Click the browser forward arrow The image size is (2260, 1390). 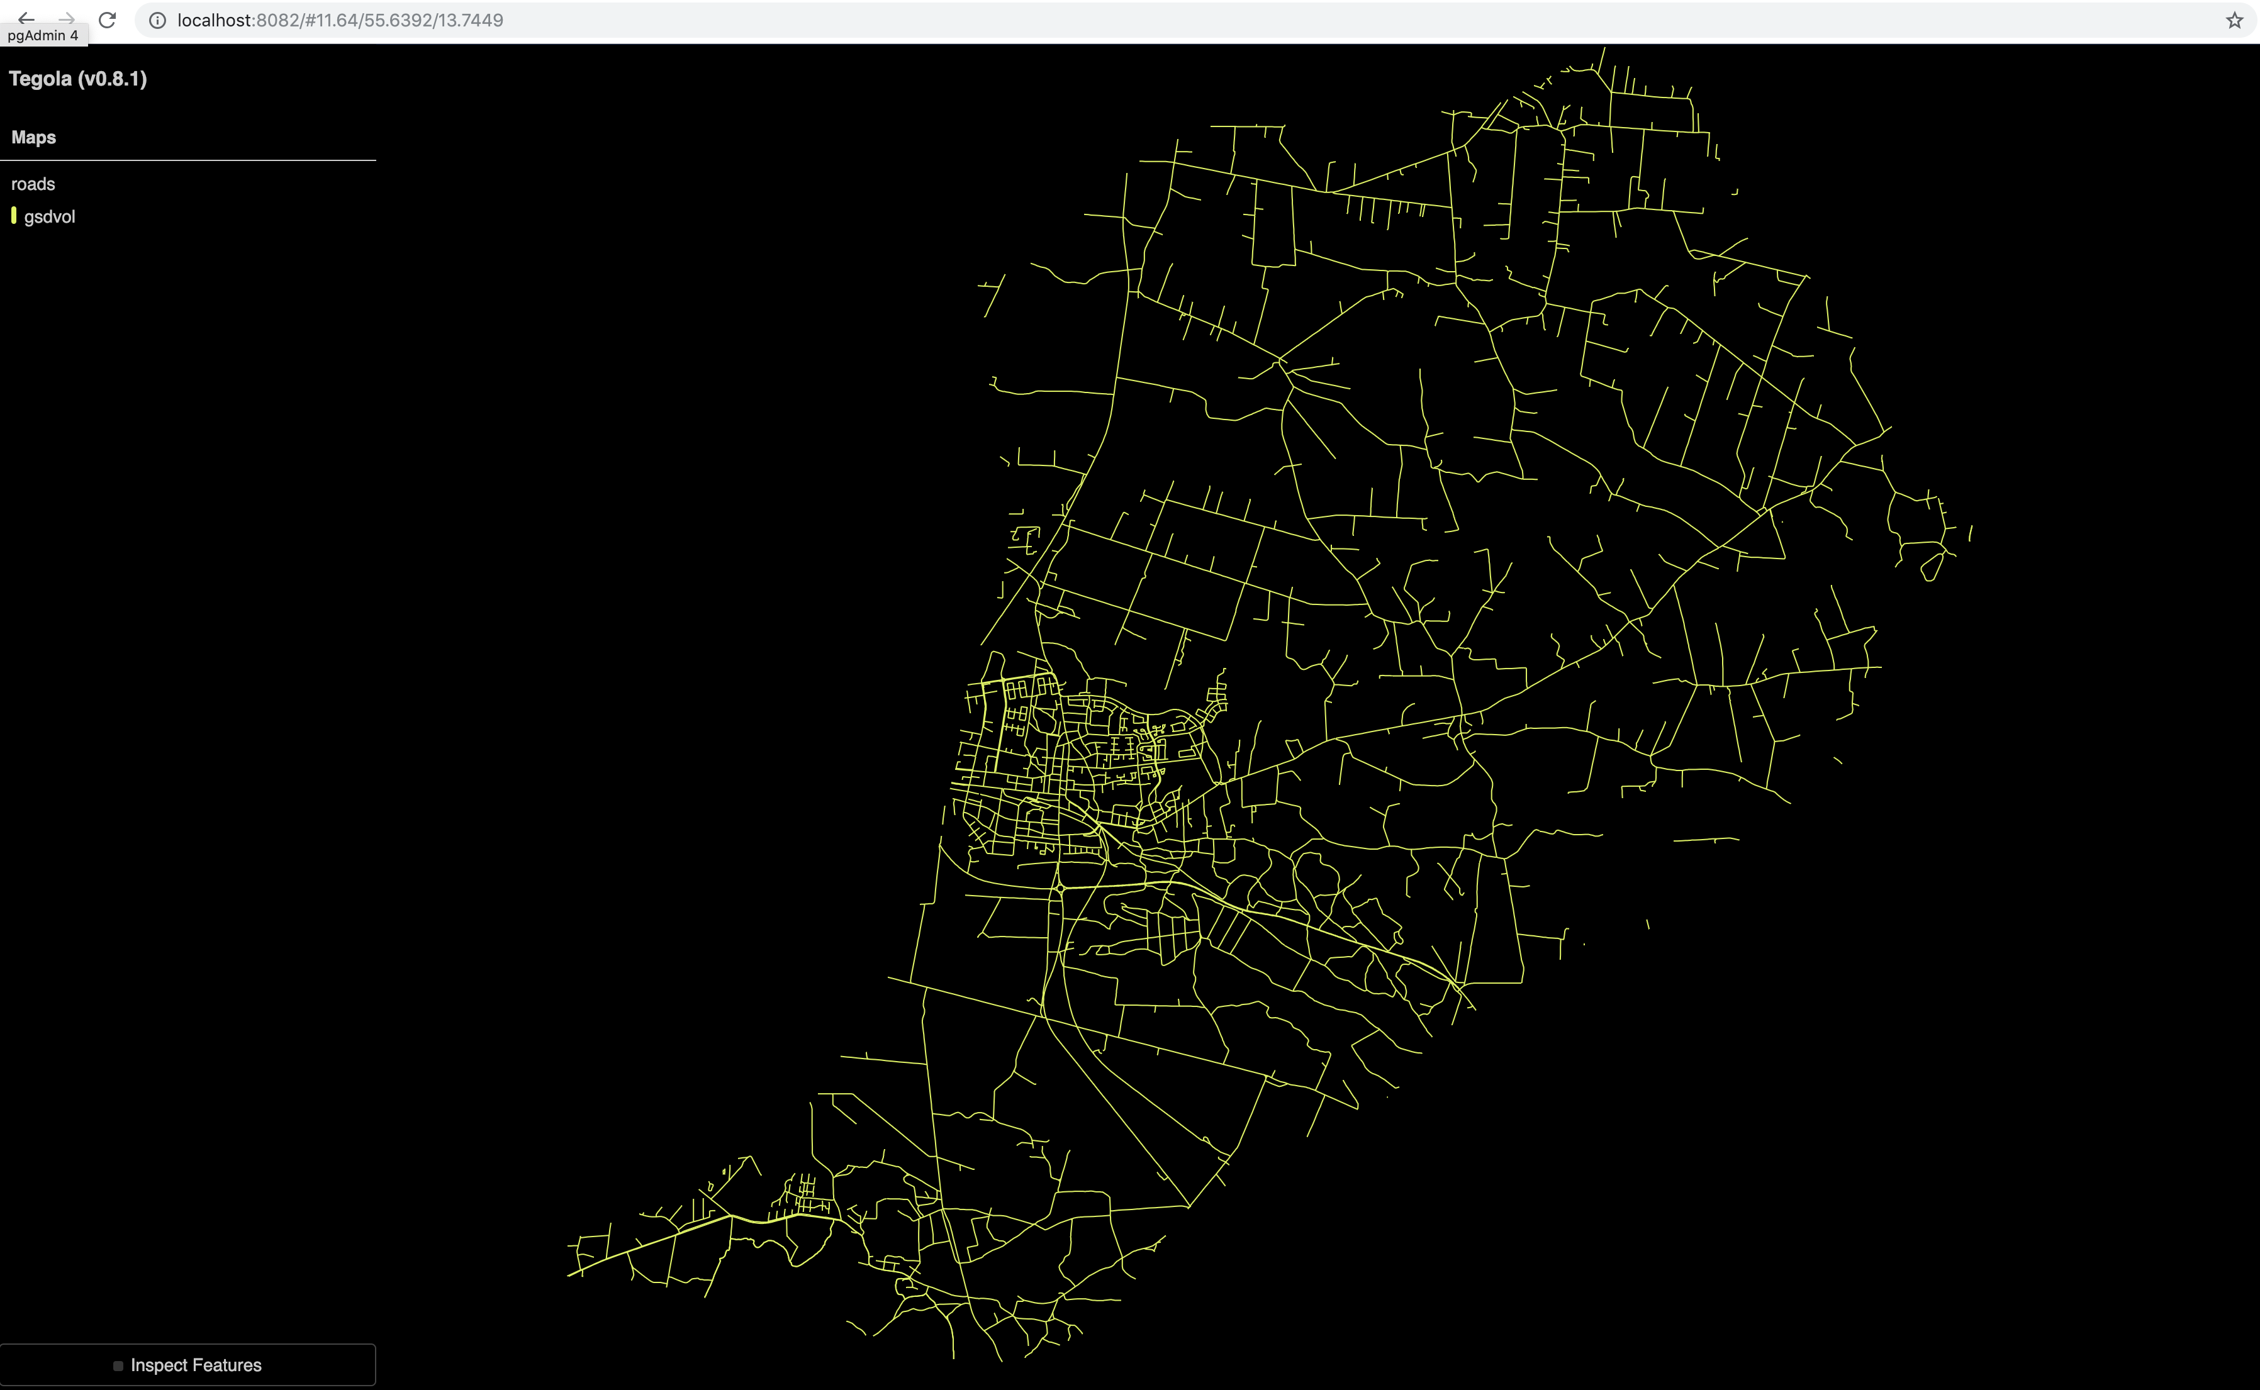[67, 19]
